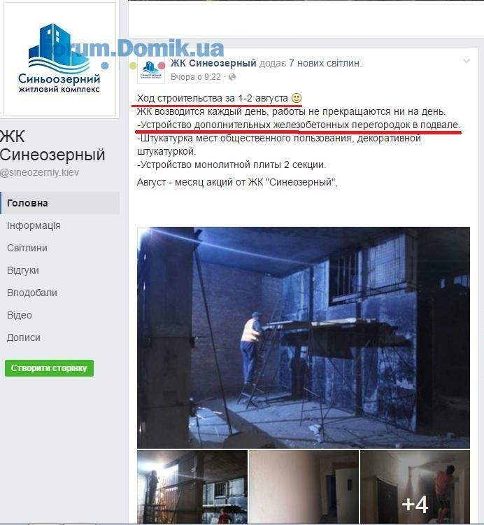The width and height of the screenshot is (484, 525).
Task: Open the bottom-left construction photo thumbnail
Action: point(192,487)
